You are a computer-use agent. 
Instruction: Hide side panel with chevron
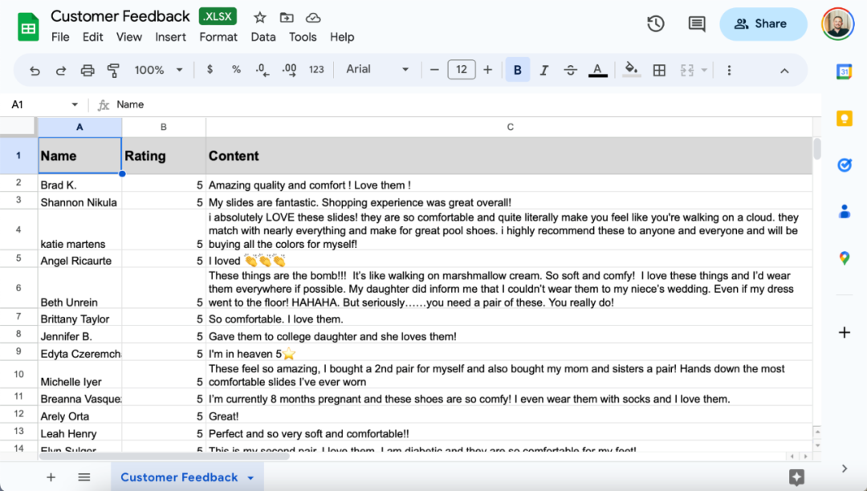pos(845,469)
